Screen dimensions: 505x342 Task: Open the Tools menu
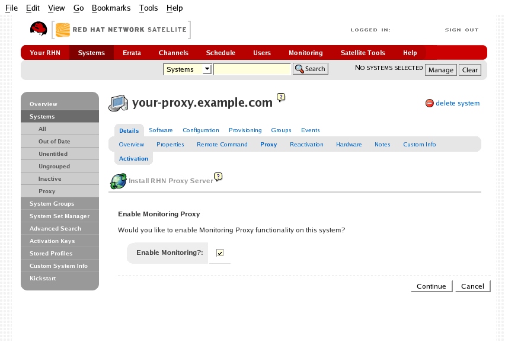[x=148, y=8]
